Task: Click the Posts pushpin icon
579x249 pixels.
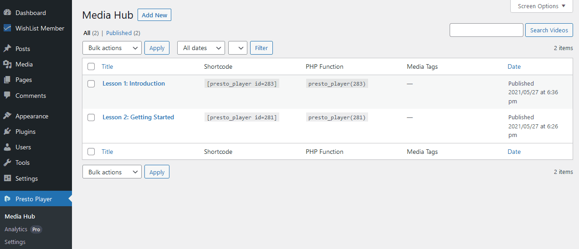Action: click(x=7, y=49)
